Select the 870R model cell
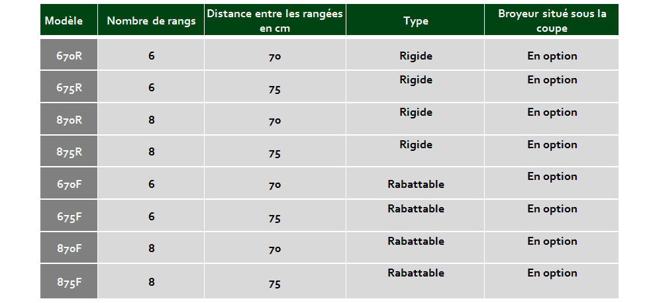Image resolution: width=649 pixels, height=303 pixels. tap(69, 118)
